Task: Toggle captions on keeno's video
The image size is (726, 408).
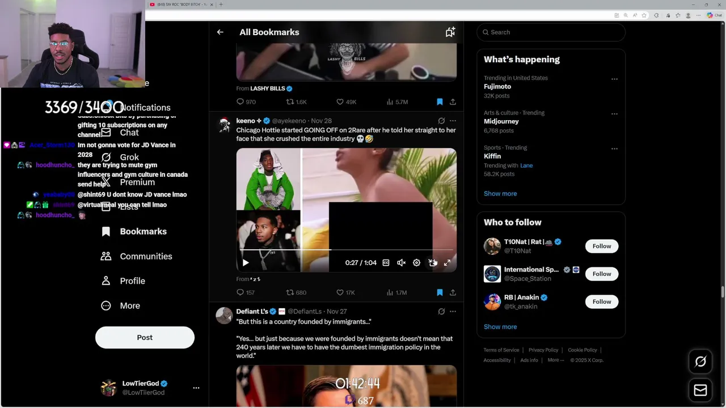Action: [386, 262]
